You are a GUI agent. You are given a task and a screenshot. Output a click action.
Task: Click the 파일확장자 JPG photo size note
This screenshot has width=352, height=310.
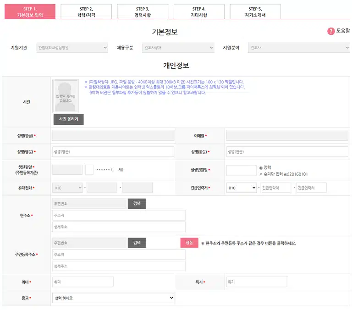coord(164,82)
